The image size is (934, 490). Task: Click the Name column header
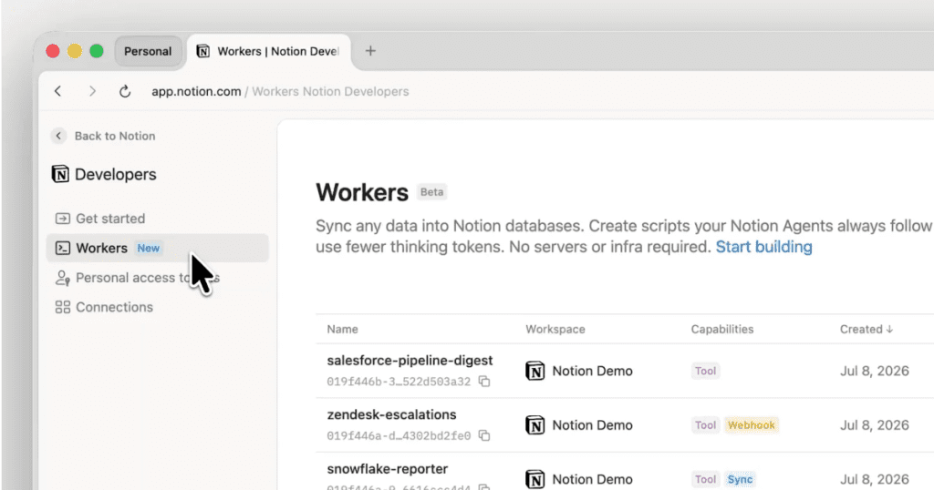(343, 329)
